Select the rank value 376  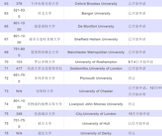19,4
